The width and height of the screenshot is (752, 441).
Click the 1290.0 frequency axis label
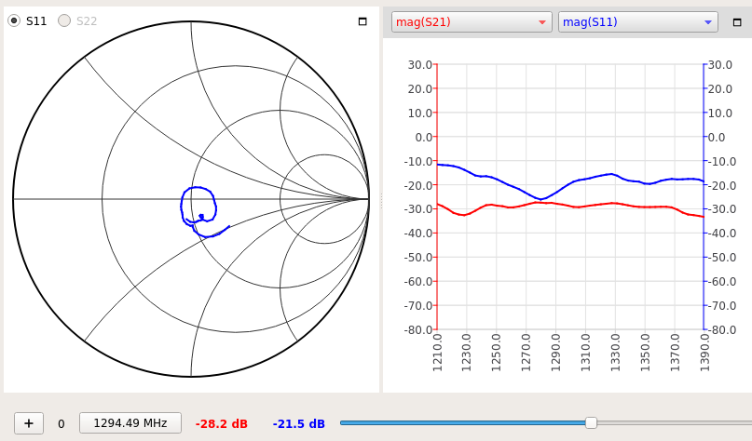(556, 353)
